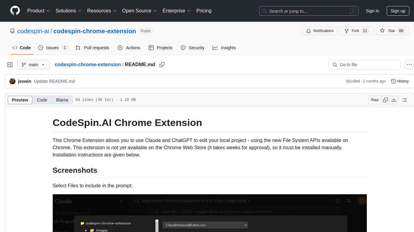Switch to the Blame view
414x232 pixels.
(x=62, y=100)
